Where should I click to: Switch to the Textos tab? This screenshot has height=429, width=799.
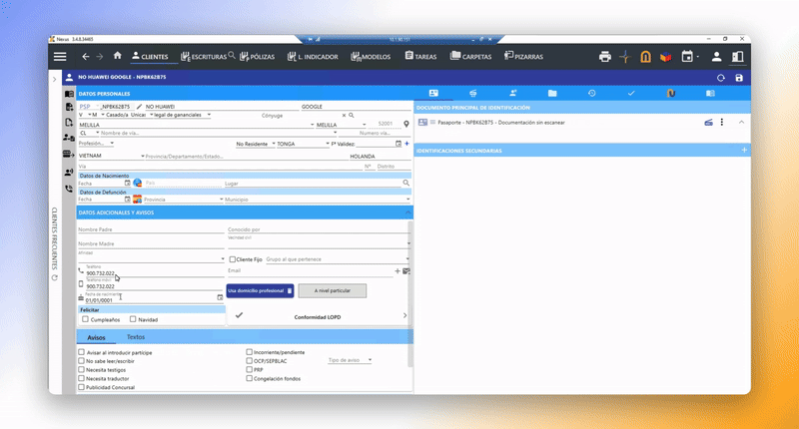click(x=135, y=337)
